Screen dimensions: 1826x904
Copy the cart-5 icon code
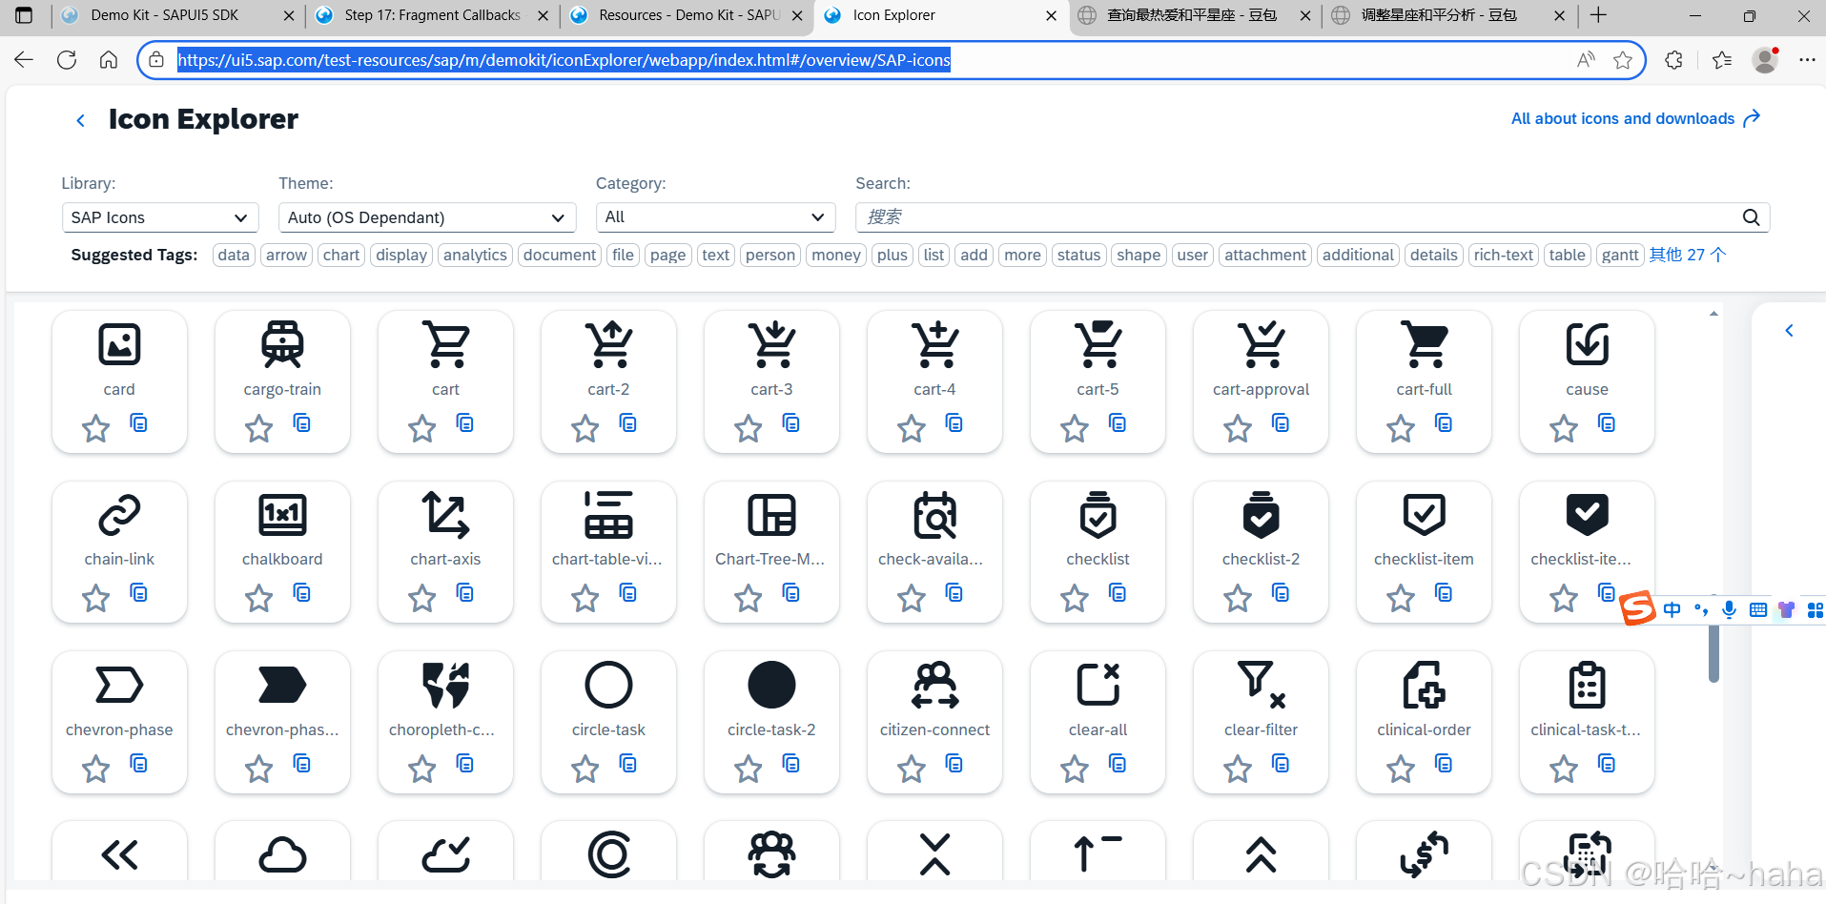coord(1118,422)
